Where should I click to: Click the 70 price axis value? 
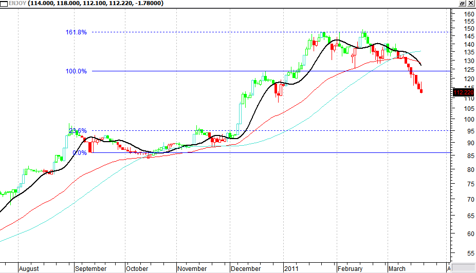(471, 200)
